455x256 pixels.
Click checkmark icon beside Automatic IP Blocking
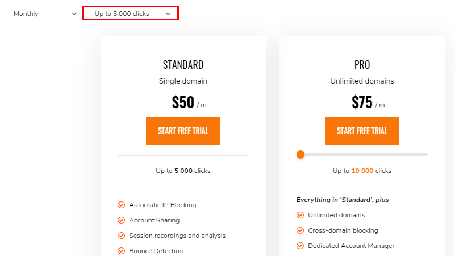click(x=121, y=205)
